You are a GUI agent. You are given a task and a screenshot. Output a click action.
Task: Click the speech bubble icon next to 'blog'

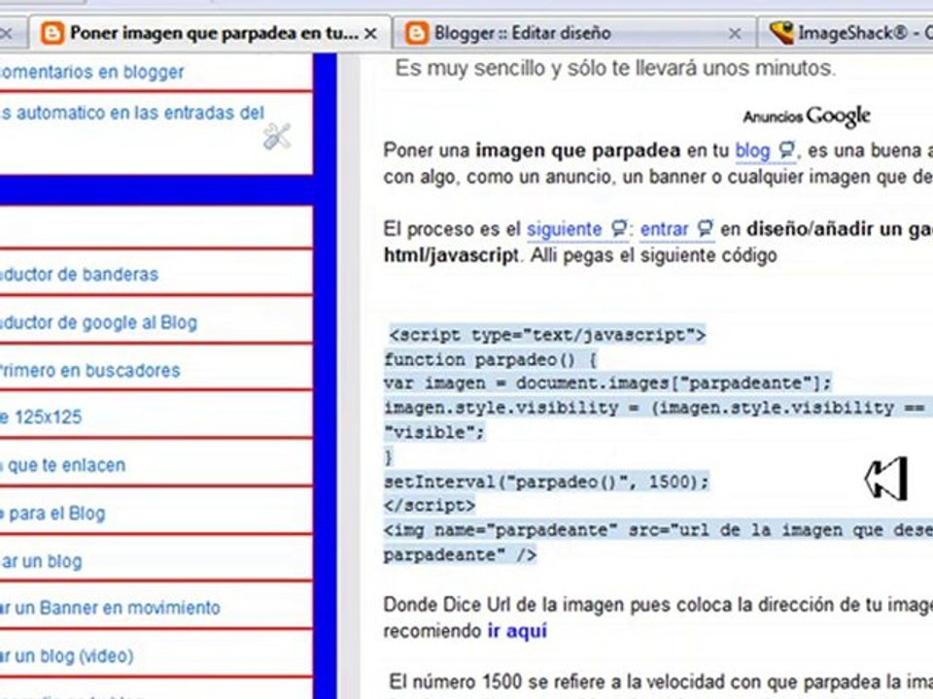pyautogui.click(x=786, y=150)
